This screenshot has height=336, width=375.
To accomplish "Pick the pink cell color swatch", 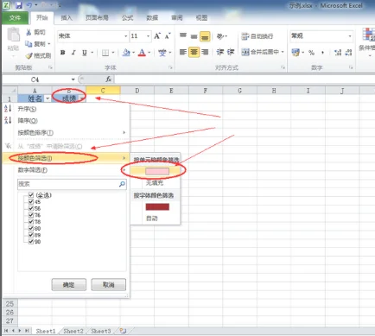I will tap(157, 171).
